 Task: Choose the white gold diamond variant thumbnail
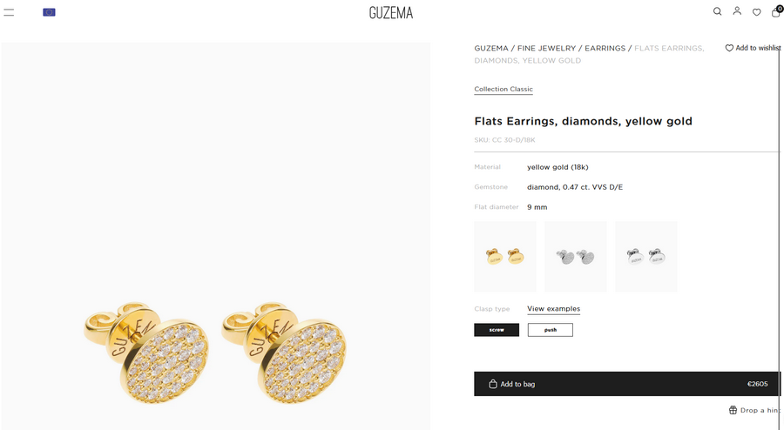point(576,257)
